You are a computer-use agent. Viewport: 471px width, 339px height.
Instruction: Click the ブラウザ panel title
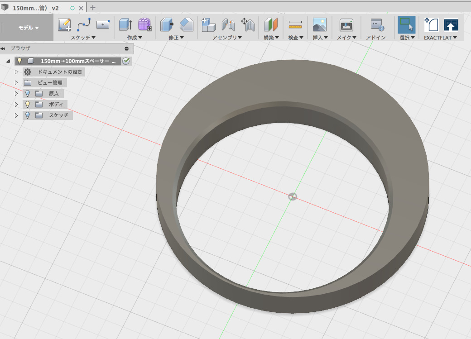tap(20, 48)
